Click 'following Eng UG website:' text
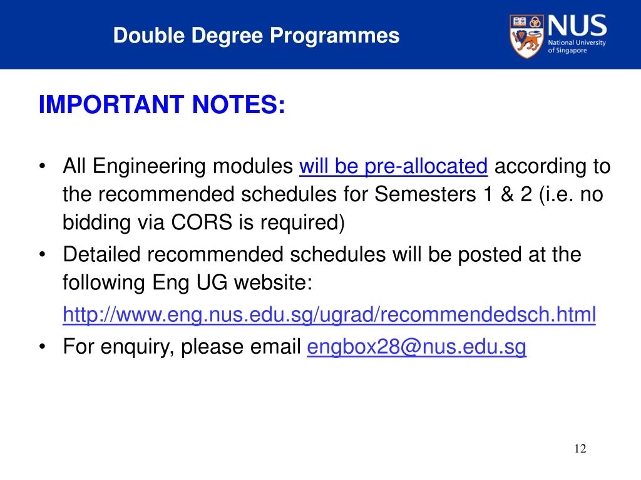 pyautogui.click(x=187, y=282)
